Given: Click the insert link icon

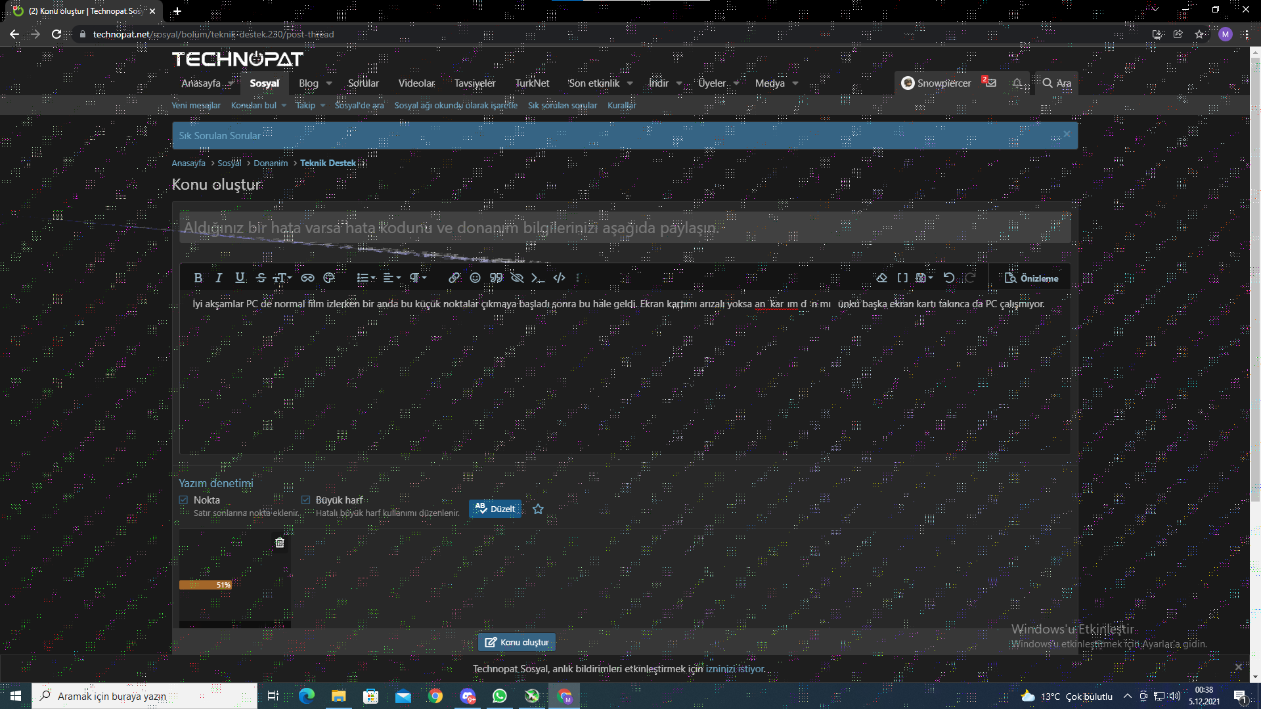Looking at the screenshot, I should [454, 278].
